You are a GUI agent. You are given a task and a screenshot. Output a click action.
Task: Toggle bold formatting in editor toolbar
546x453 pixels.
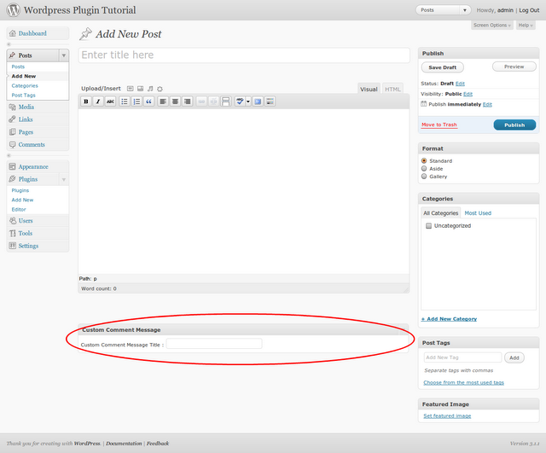[85, 102]
